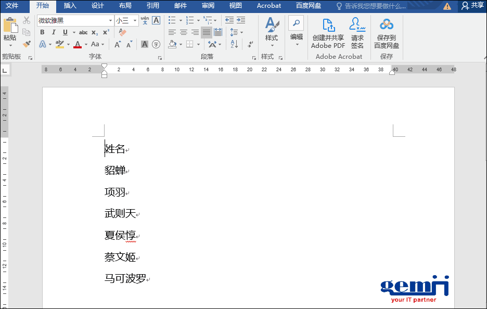Click the Cut scissors icon
The width and height of the screenshot is (487, 309).
(27, 21)
